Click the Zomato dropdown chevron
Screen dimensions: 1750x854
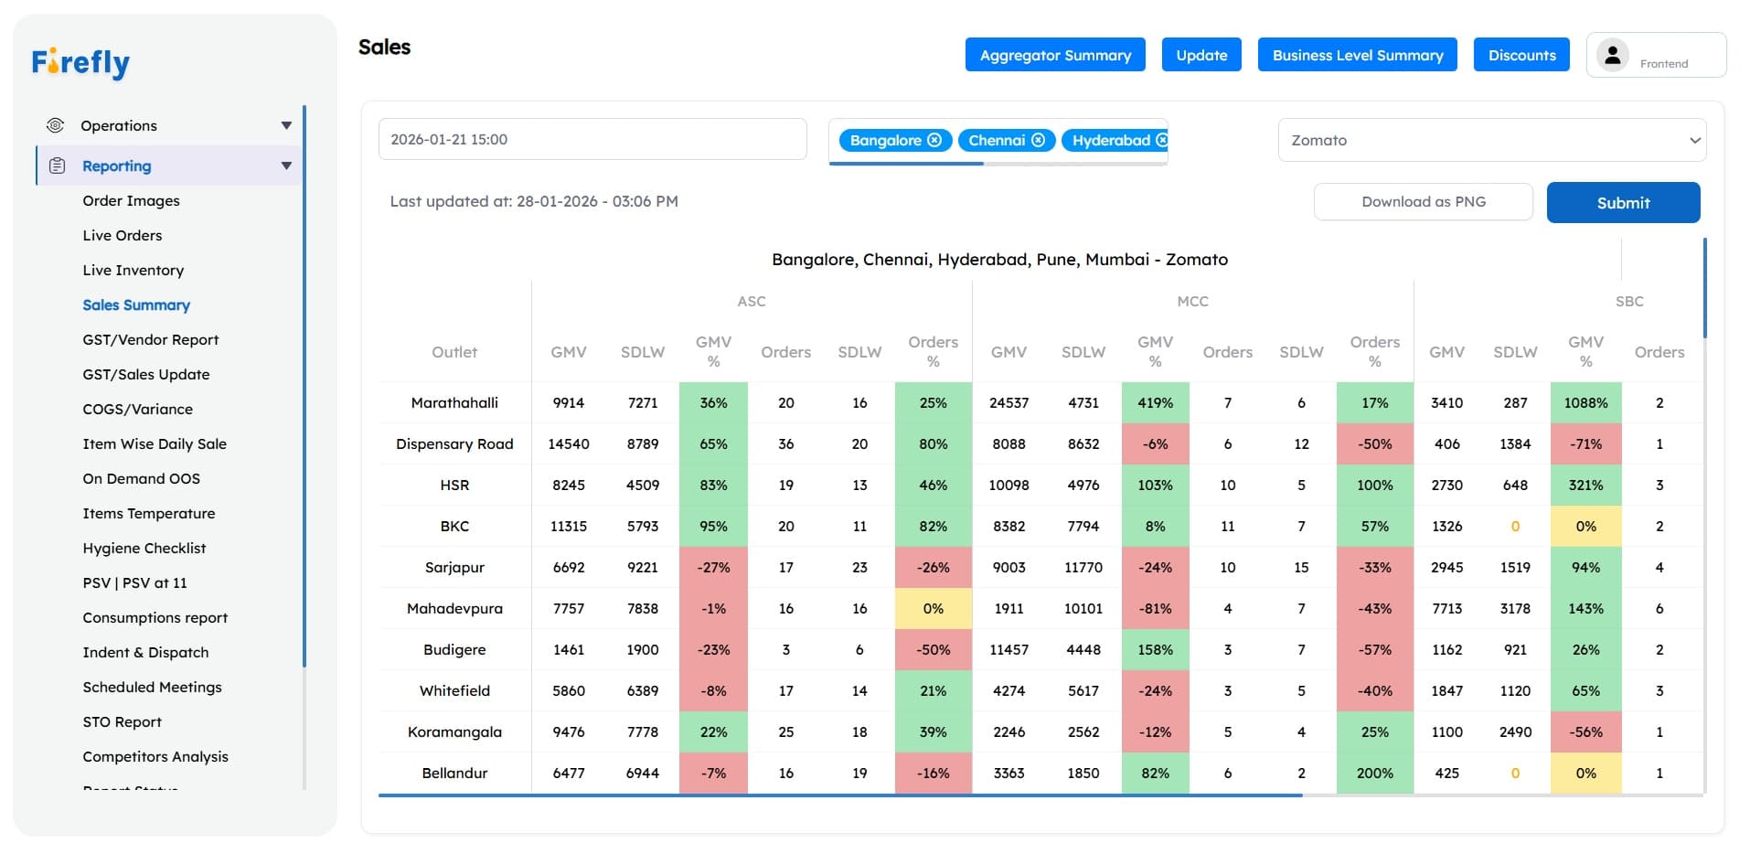(1694, 140)
